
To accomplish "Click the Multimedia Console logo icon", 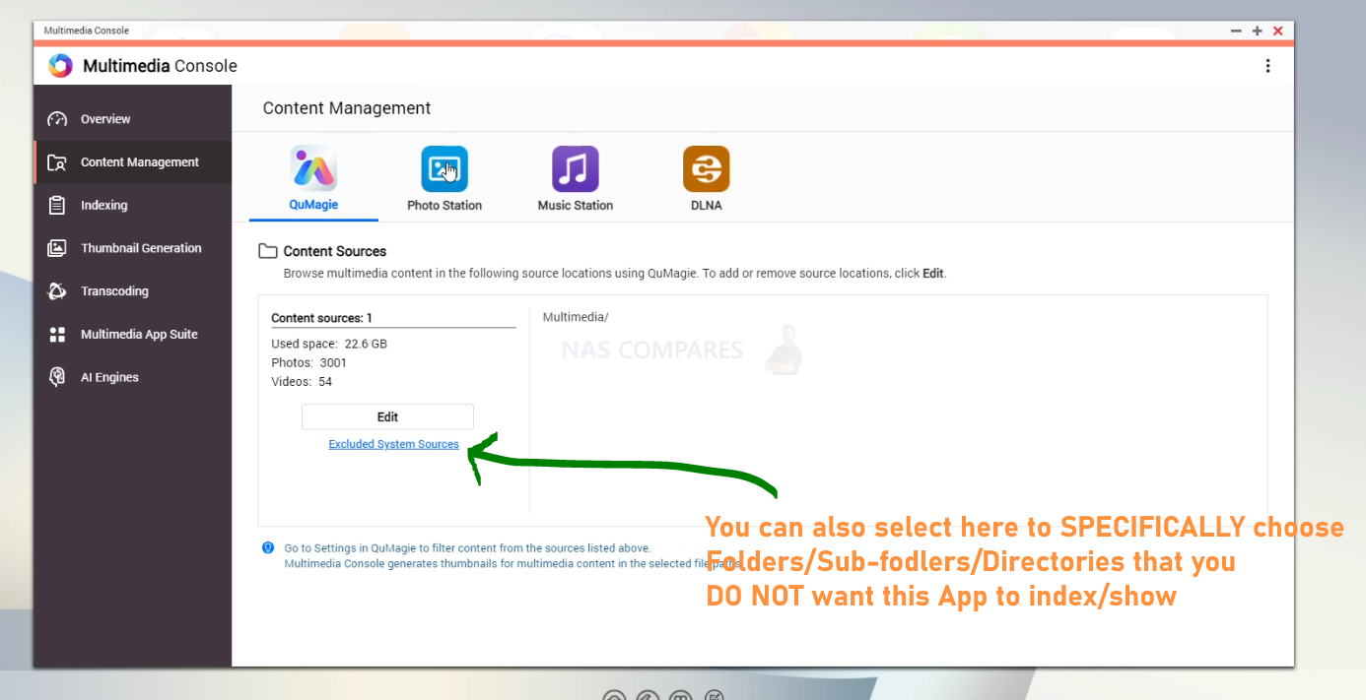I will [60, 66].
